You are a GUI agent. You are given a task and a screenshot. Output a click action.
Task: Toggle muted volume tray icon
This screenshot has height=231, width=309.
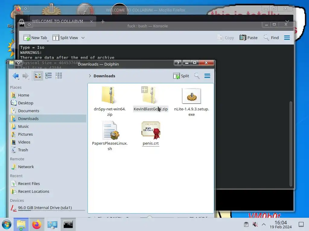point(255,224)
